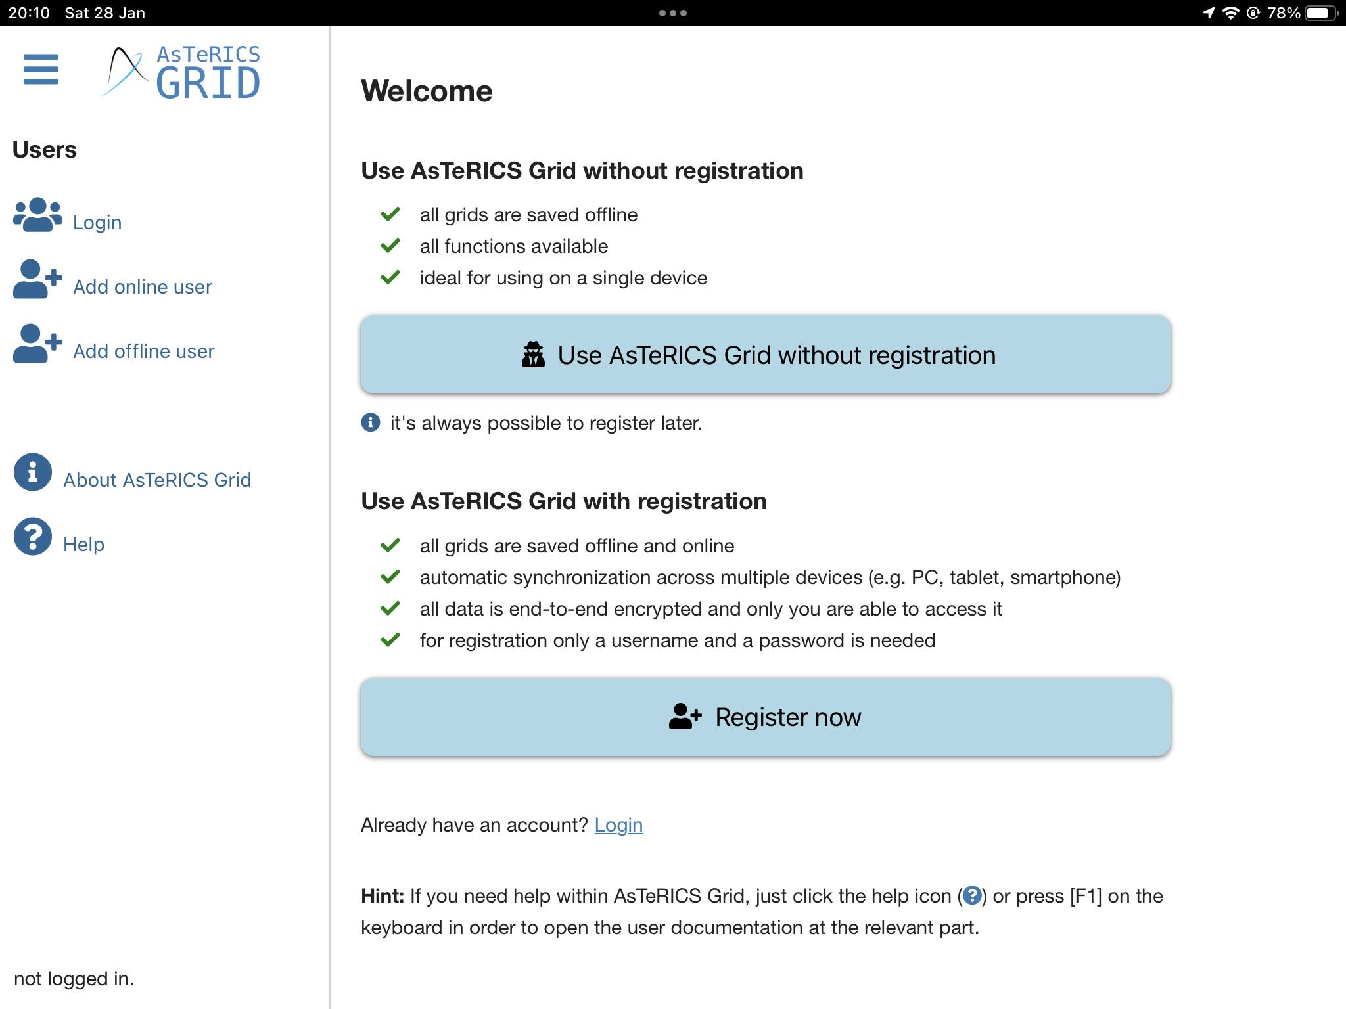Screen dimensions: 1346x1009
Task: Click the About info circle icon
Action: [33, 472]
